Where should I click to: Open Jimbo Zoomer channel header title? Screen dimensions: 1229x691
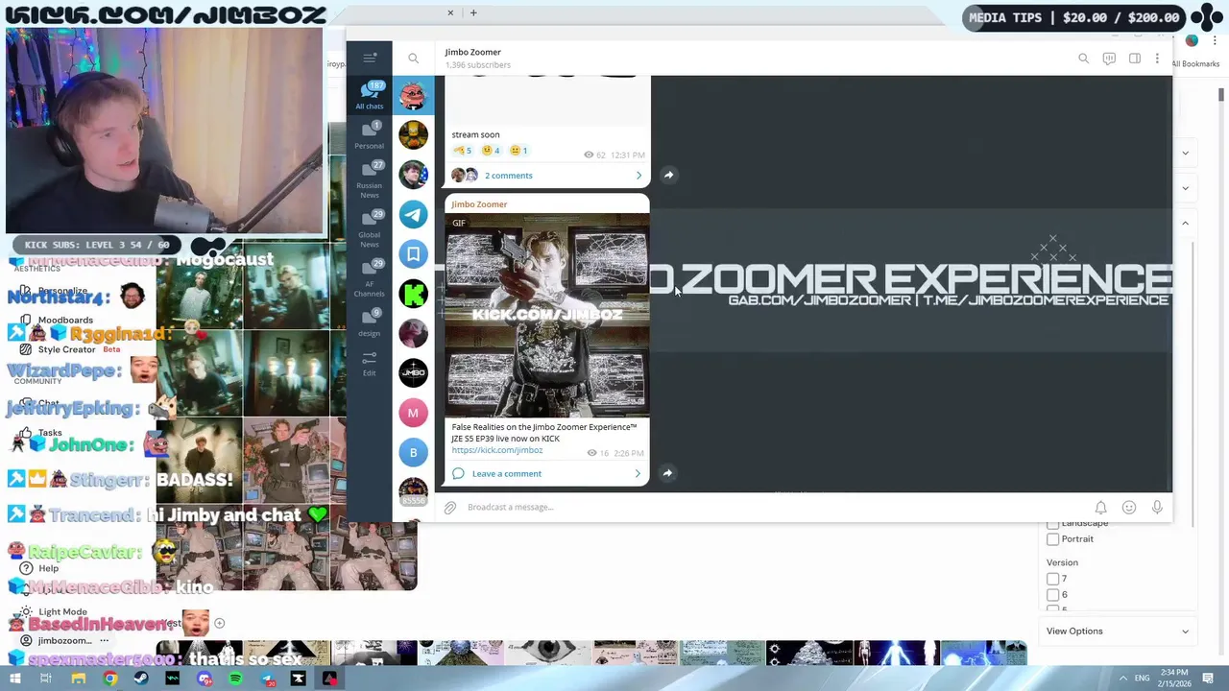coord(473,52)
